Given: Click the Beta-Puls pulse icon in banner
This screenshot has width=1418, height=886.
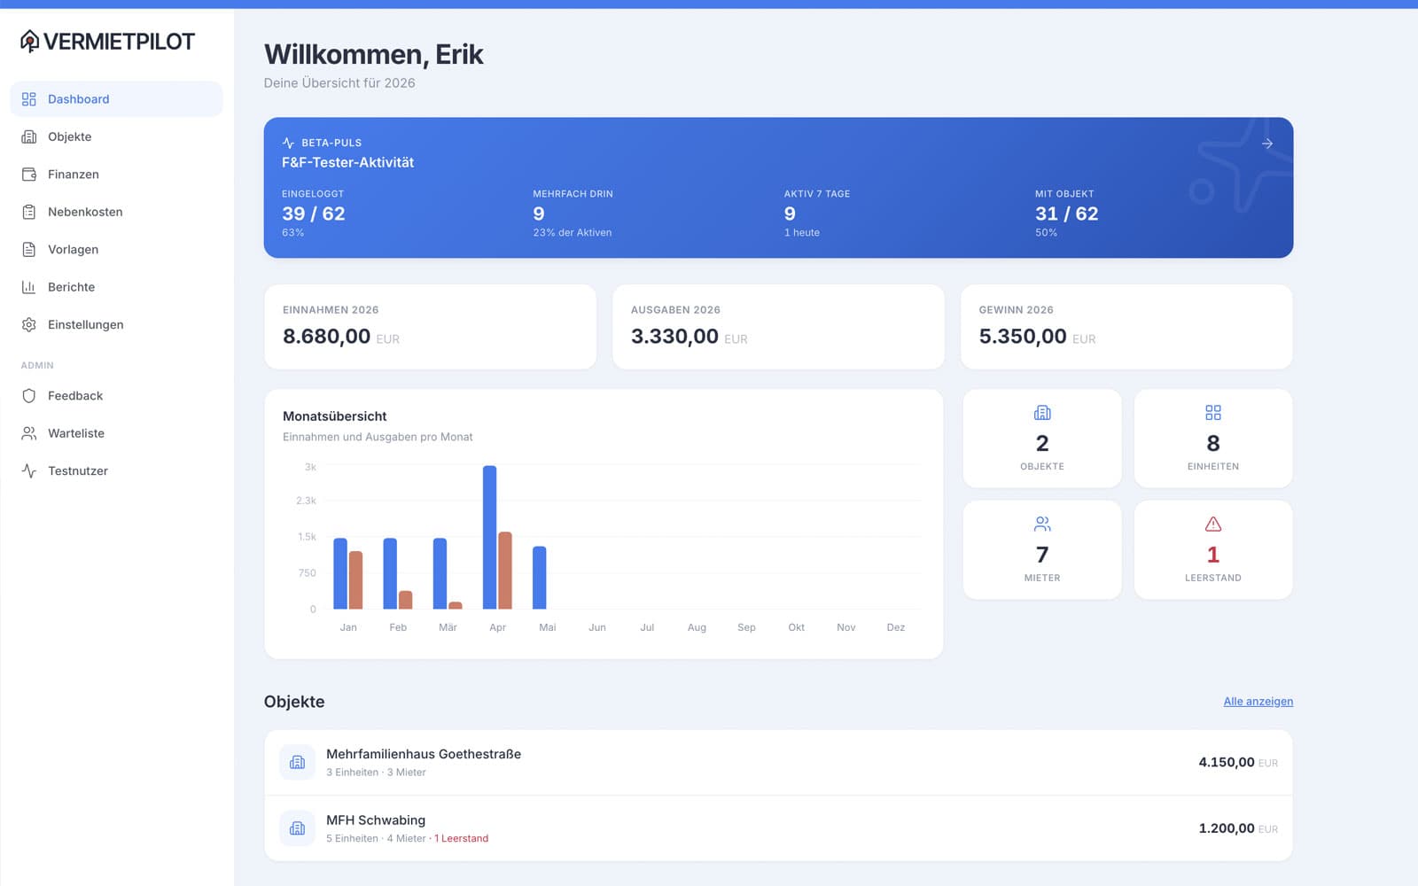Looking at the screenshot, I should pos(288,143).
